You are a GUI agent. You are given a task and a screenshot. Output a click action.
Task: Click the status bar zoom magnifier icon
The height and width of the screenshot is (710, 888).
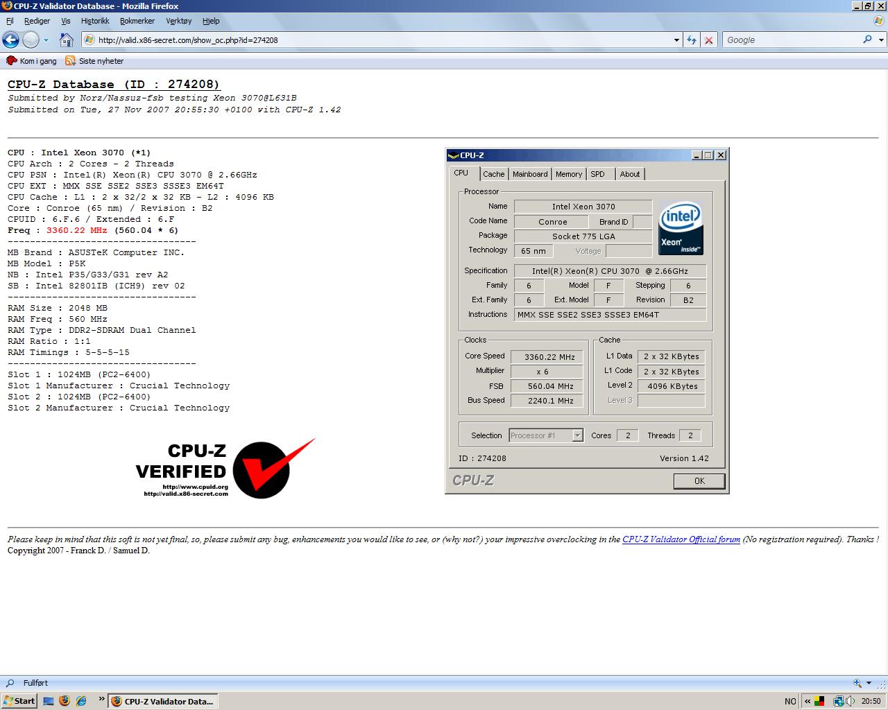coord(857,683)
